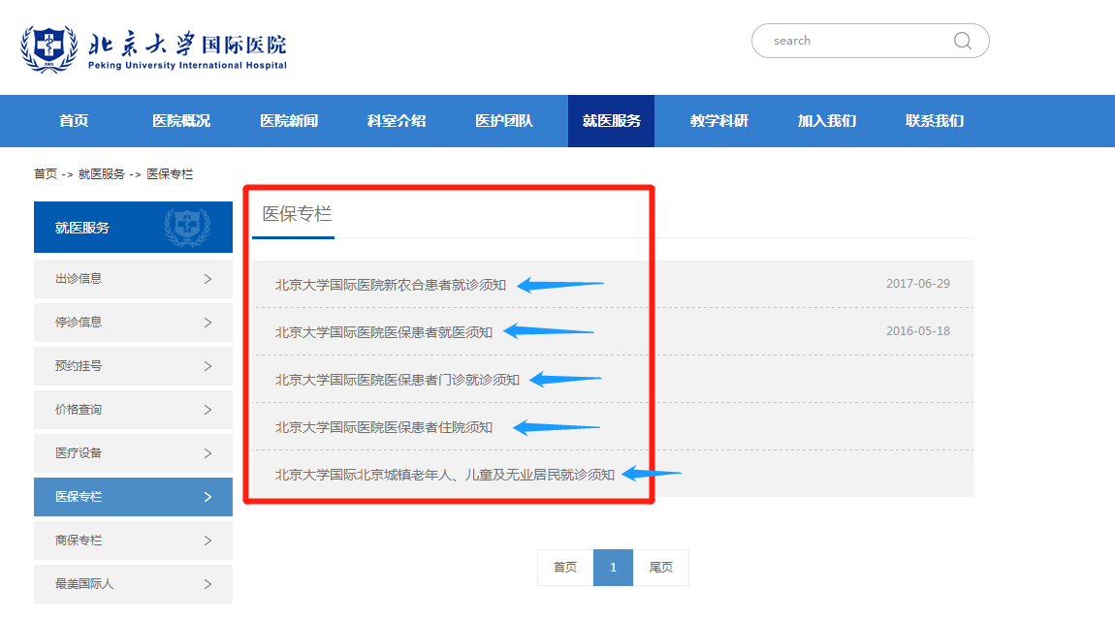The width and height of the screenshot is (1115, 619).
Task: Click the 尾页 pagination button
Action: (x=660, y=568)
